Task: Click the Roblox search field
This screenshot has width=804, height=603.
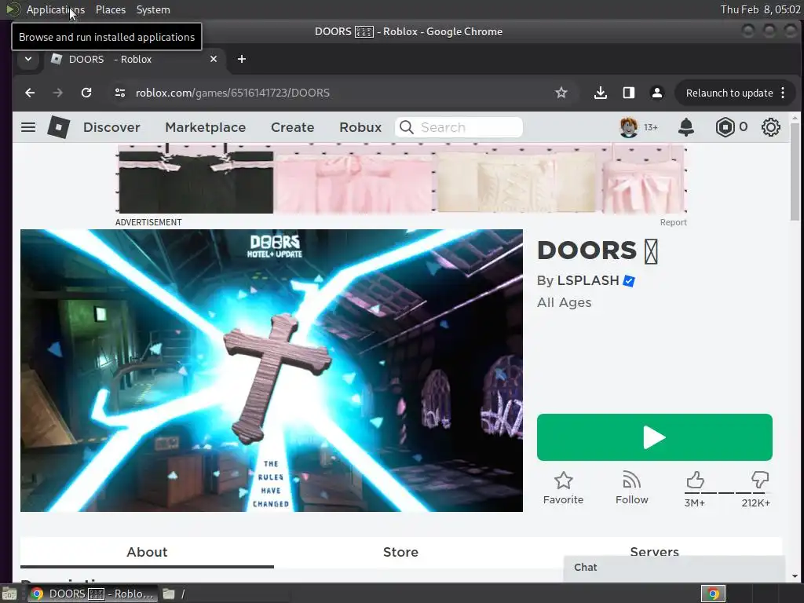Action: coord(459,127)
